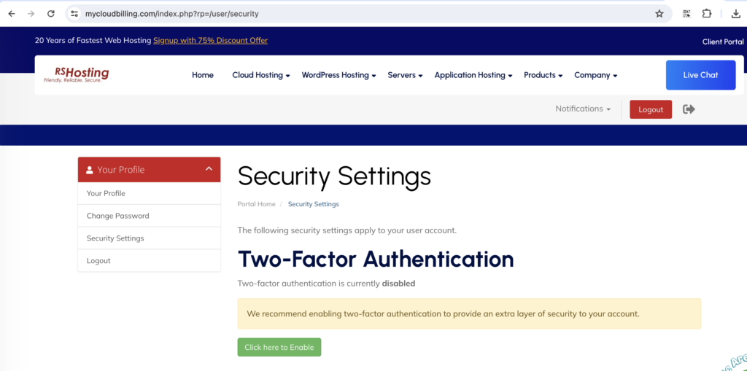Screen dimensions: 747x371
Task: Open site information icon in address bar
Action: [x=74, y=14]
